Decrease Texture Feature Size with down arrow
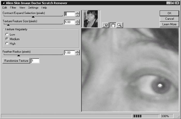 tap(77, 24)
